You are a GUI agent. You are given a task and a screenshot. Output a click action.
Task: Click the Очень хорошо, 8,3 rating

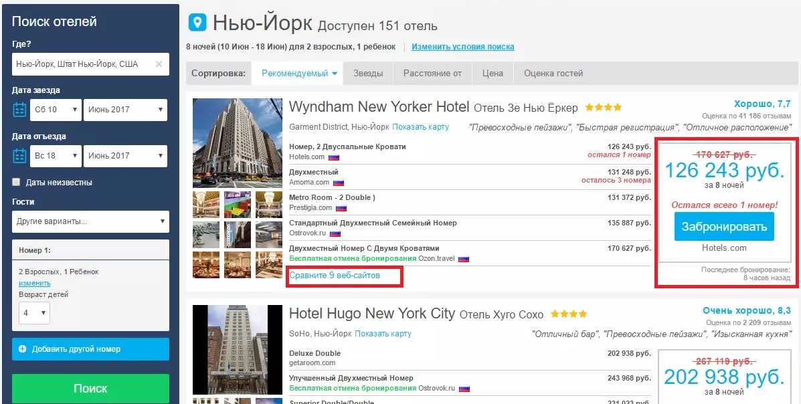tap(746, 310)
